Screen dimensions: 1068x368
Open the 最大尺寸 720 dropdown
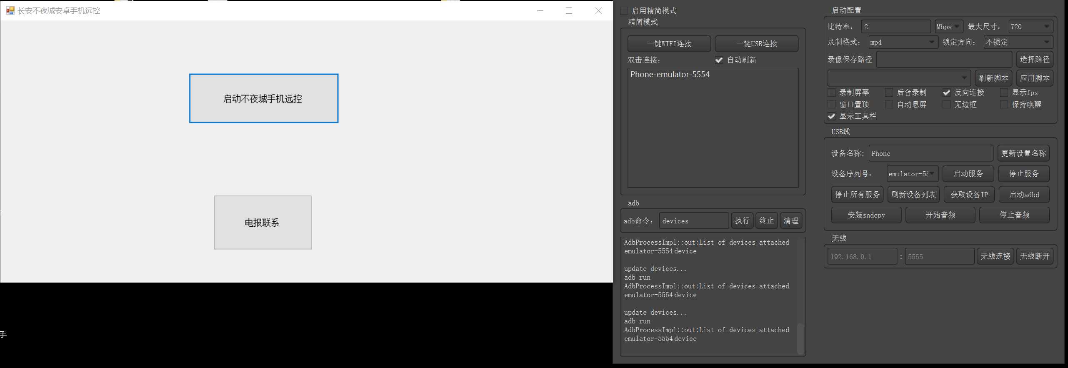1030,27
